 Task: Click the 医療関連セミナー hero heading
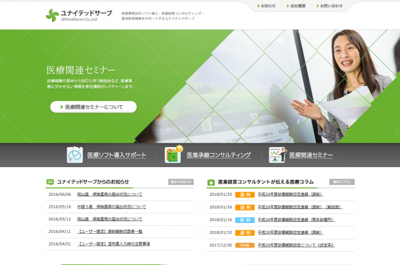point(81,70)
